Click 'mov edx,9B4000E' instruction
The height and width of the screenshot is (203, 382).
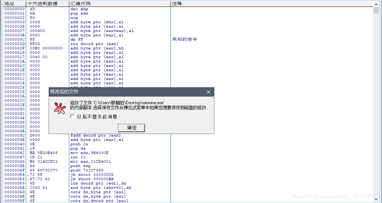click(x=89, y=153)
